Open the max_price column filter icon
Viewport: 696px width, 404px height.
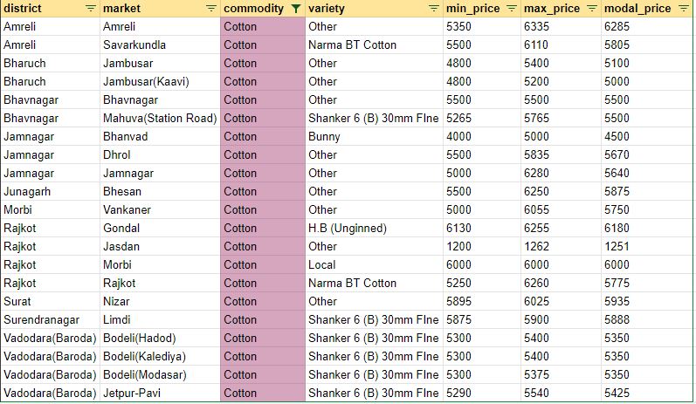coord(591,9)
